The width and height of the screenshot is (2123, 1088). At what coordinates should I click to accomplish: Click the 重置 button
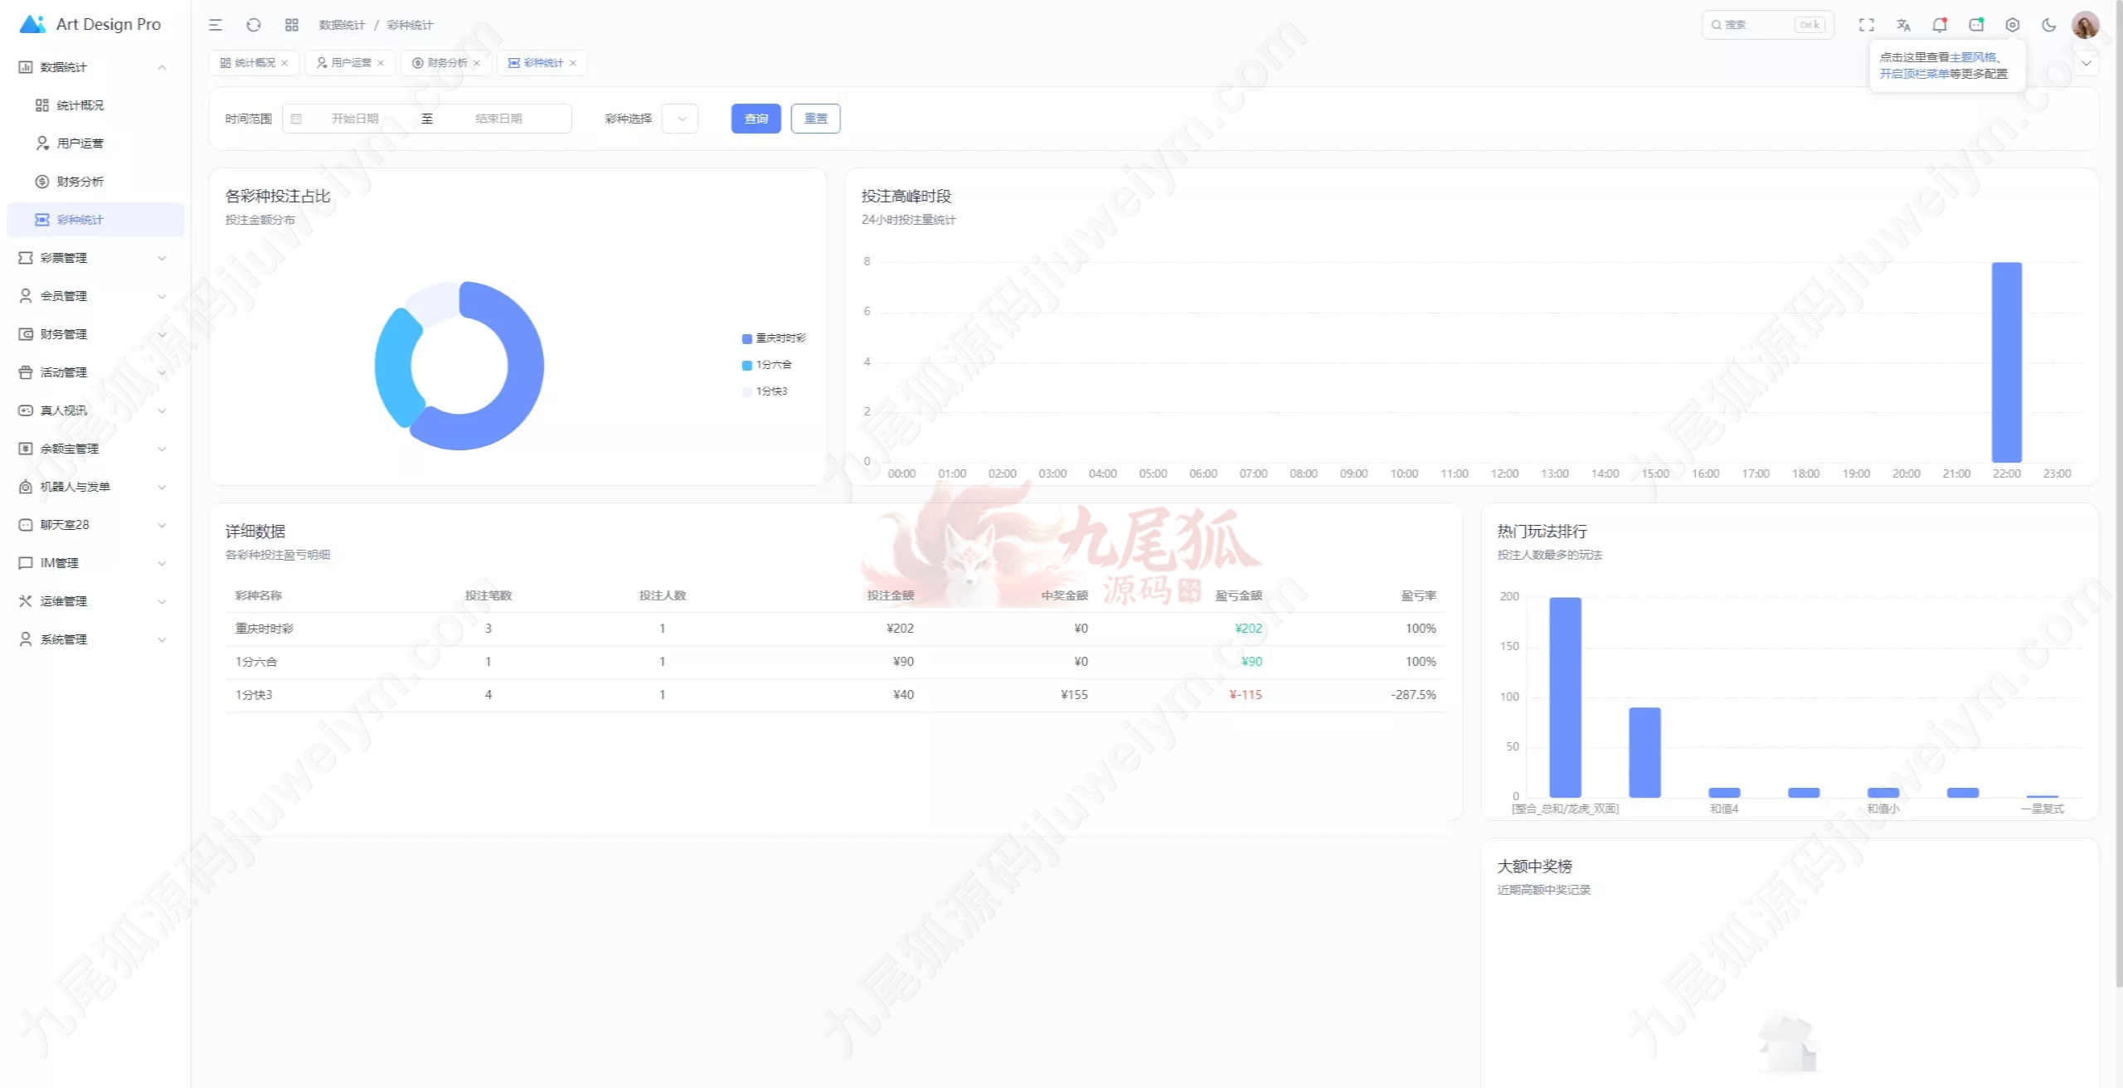(x=815, y=119)
